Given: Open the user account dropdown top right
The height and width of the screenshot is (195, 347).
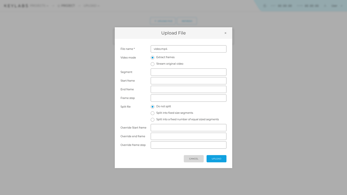Looking at the screenshot, I should click(337, 6).
